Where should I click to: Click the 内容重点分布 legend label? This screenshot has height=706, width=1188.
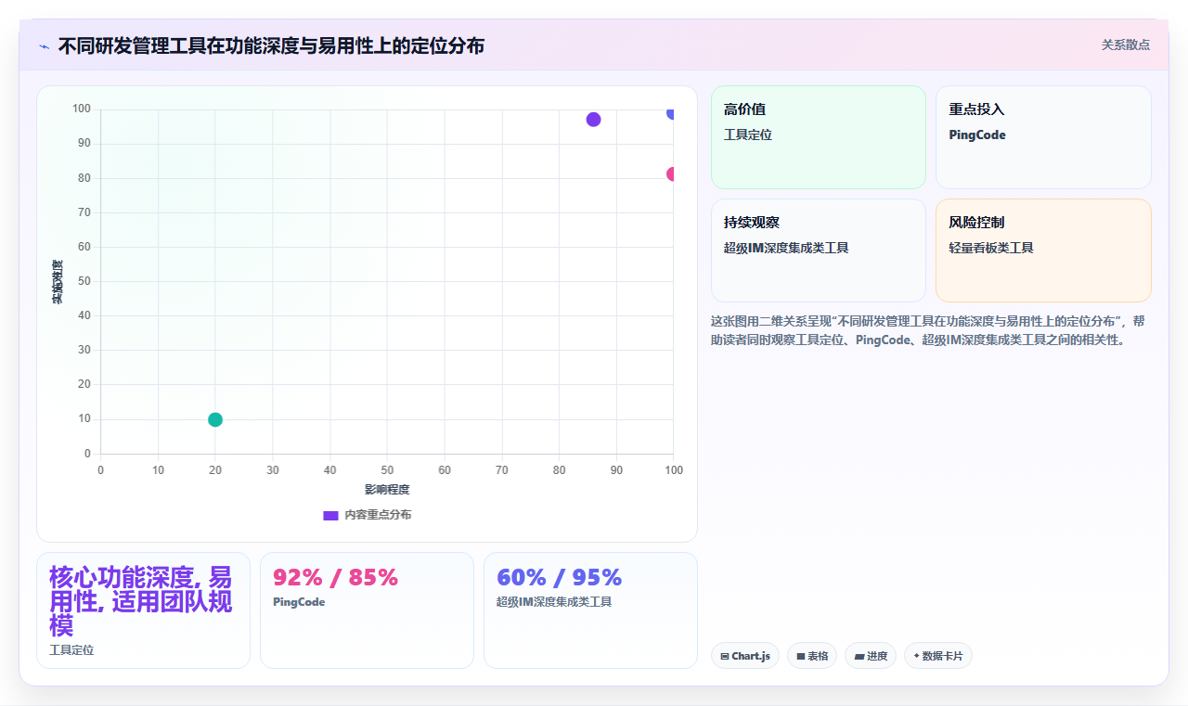(x=378, y=515)
